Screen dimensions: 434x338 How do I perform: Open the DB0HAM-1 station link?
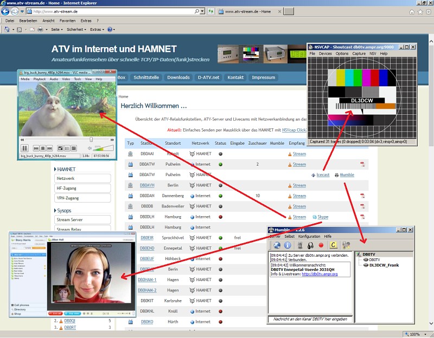(x=147, y=279)
